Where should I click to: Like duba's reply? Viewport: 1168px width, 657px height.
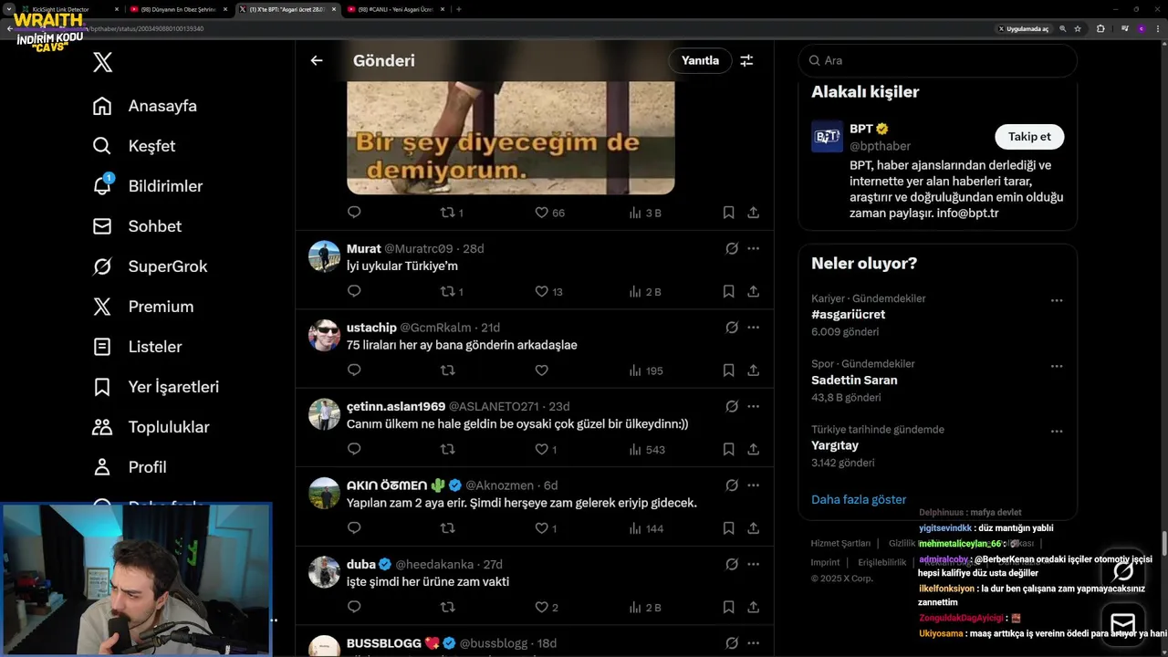(x=546, y=608)
